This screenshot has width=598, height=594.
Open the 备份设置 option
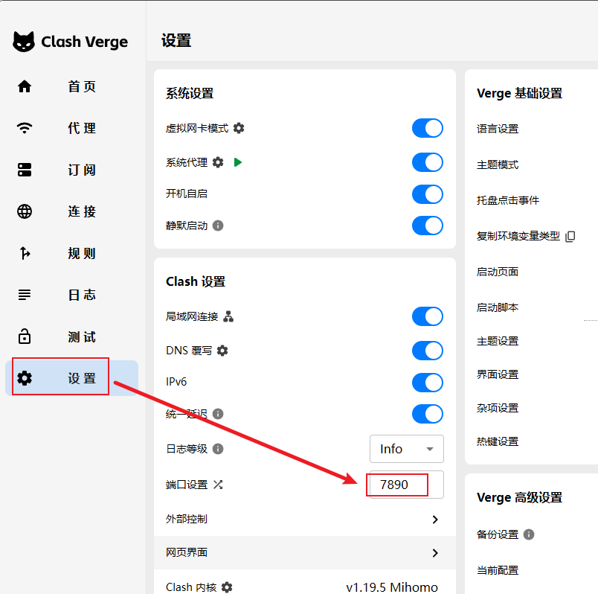point(498,534)
